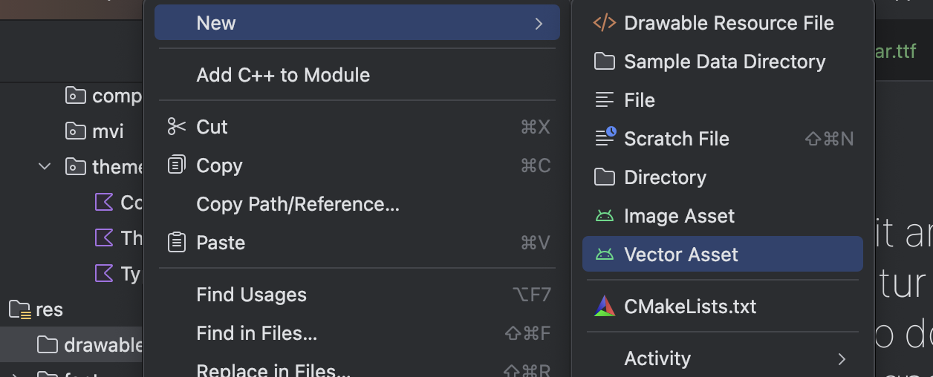Click the Cut scissors icon
Viewport: 933px width, 377px height.
click(x=176, y=127)
